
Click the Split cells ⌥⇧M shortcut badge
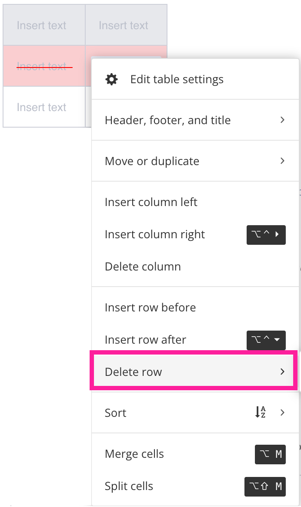click(x=265, y=487)
